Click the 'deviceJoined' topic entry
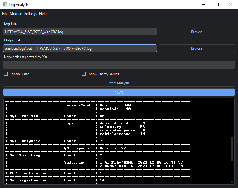The width and height of the screenshot is (238, 188). point(114,123)
